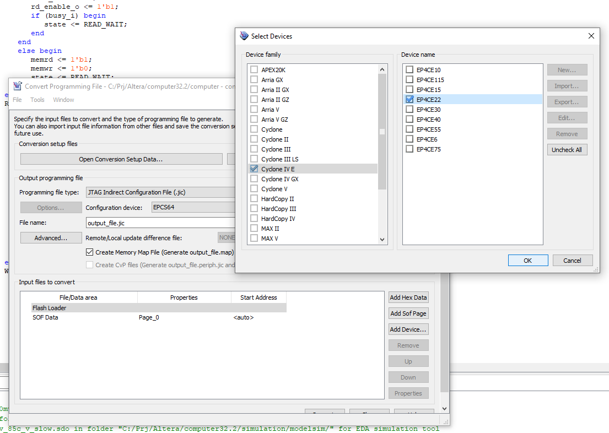609x433 pixels.
Task: Check the EP4CE115 device
Action: (409, 80)
